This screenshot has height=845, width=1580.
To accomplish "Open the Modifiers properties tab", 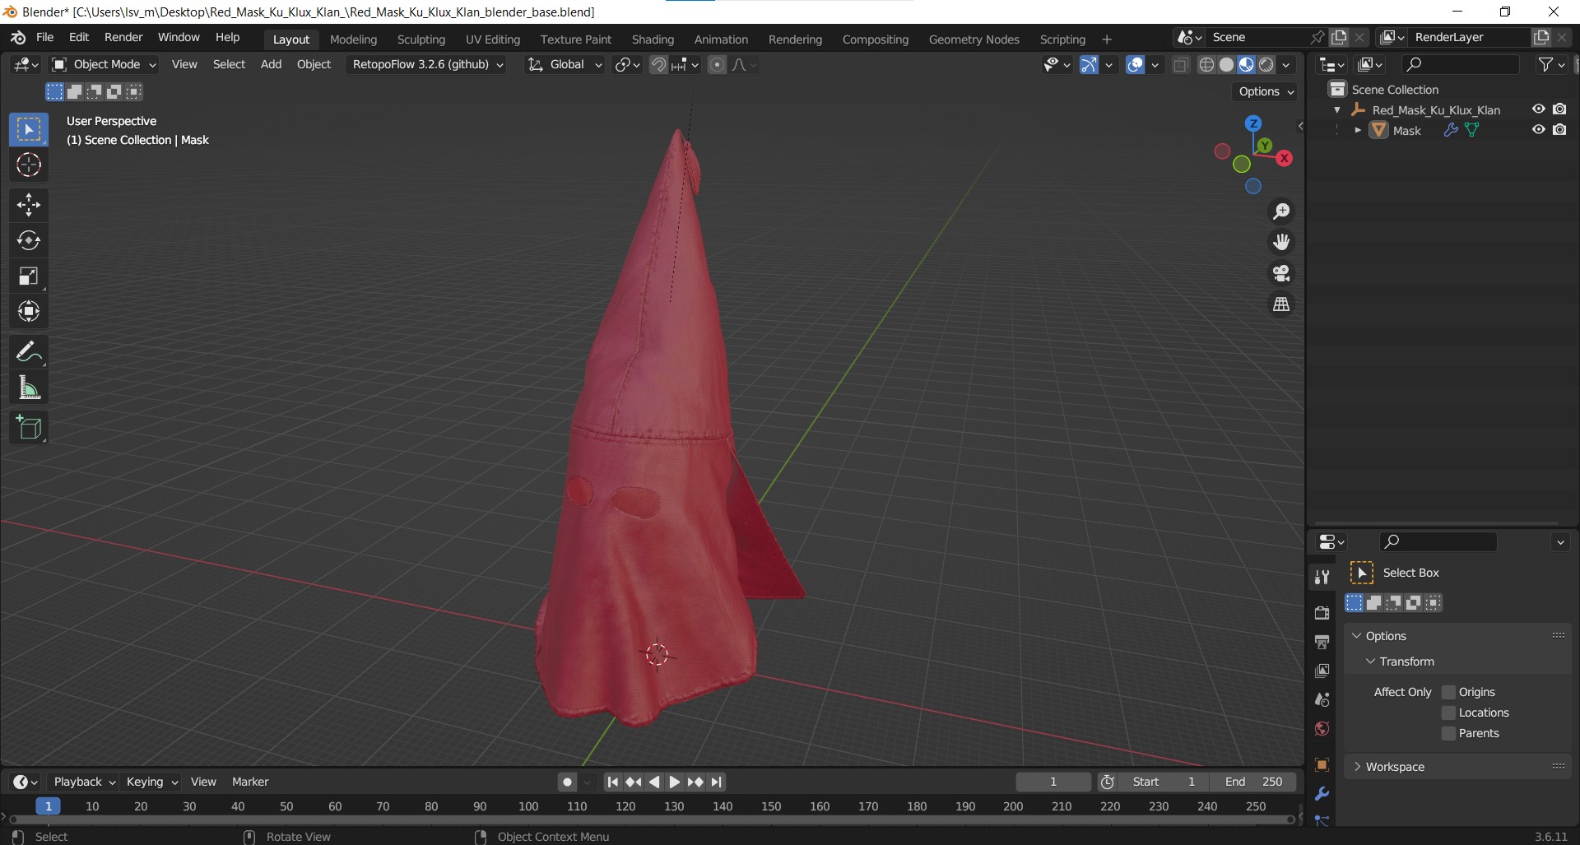I will pos(1322,794).
